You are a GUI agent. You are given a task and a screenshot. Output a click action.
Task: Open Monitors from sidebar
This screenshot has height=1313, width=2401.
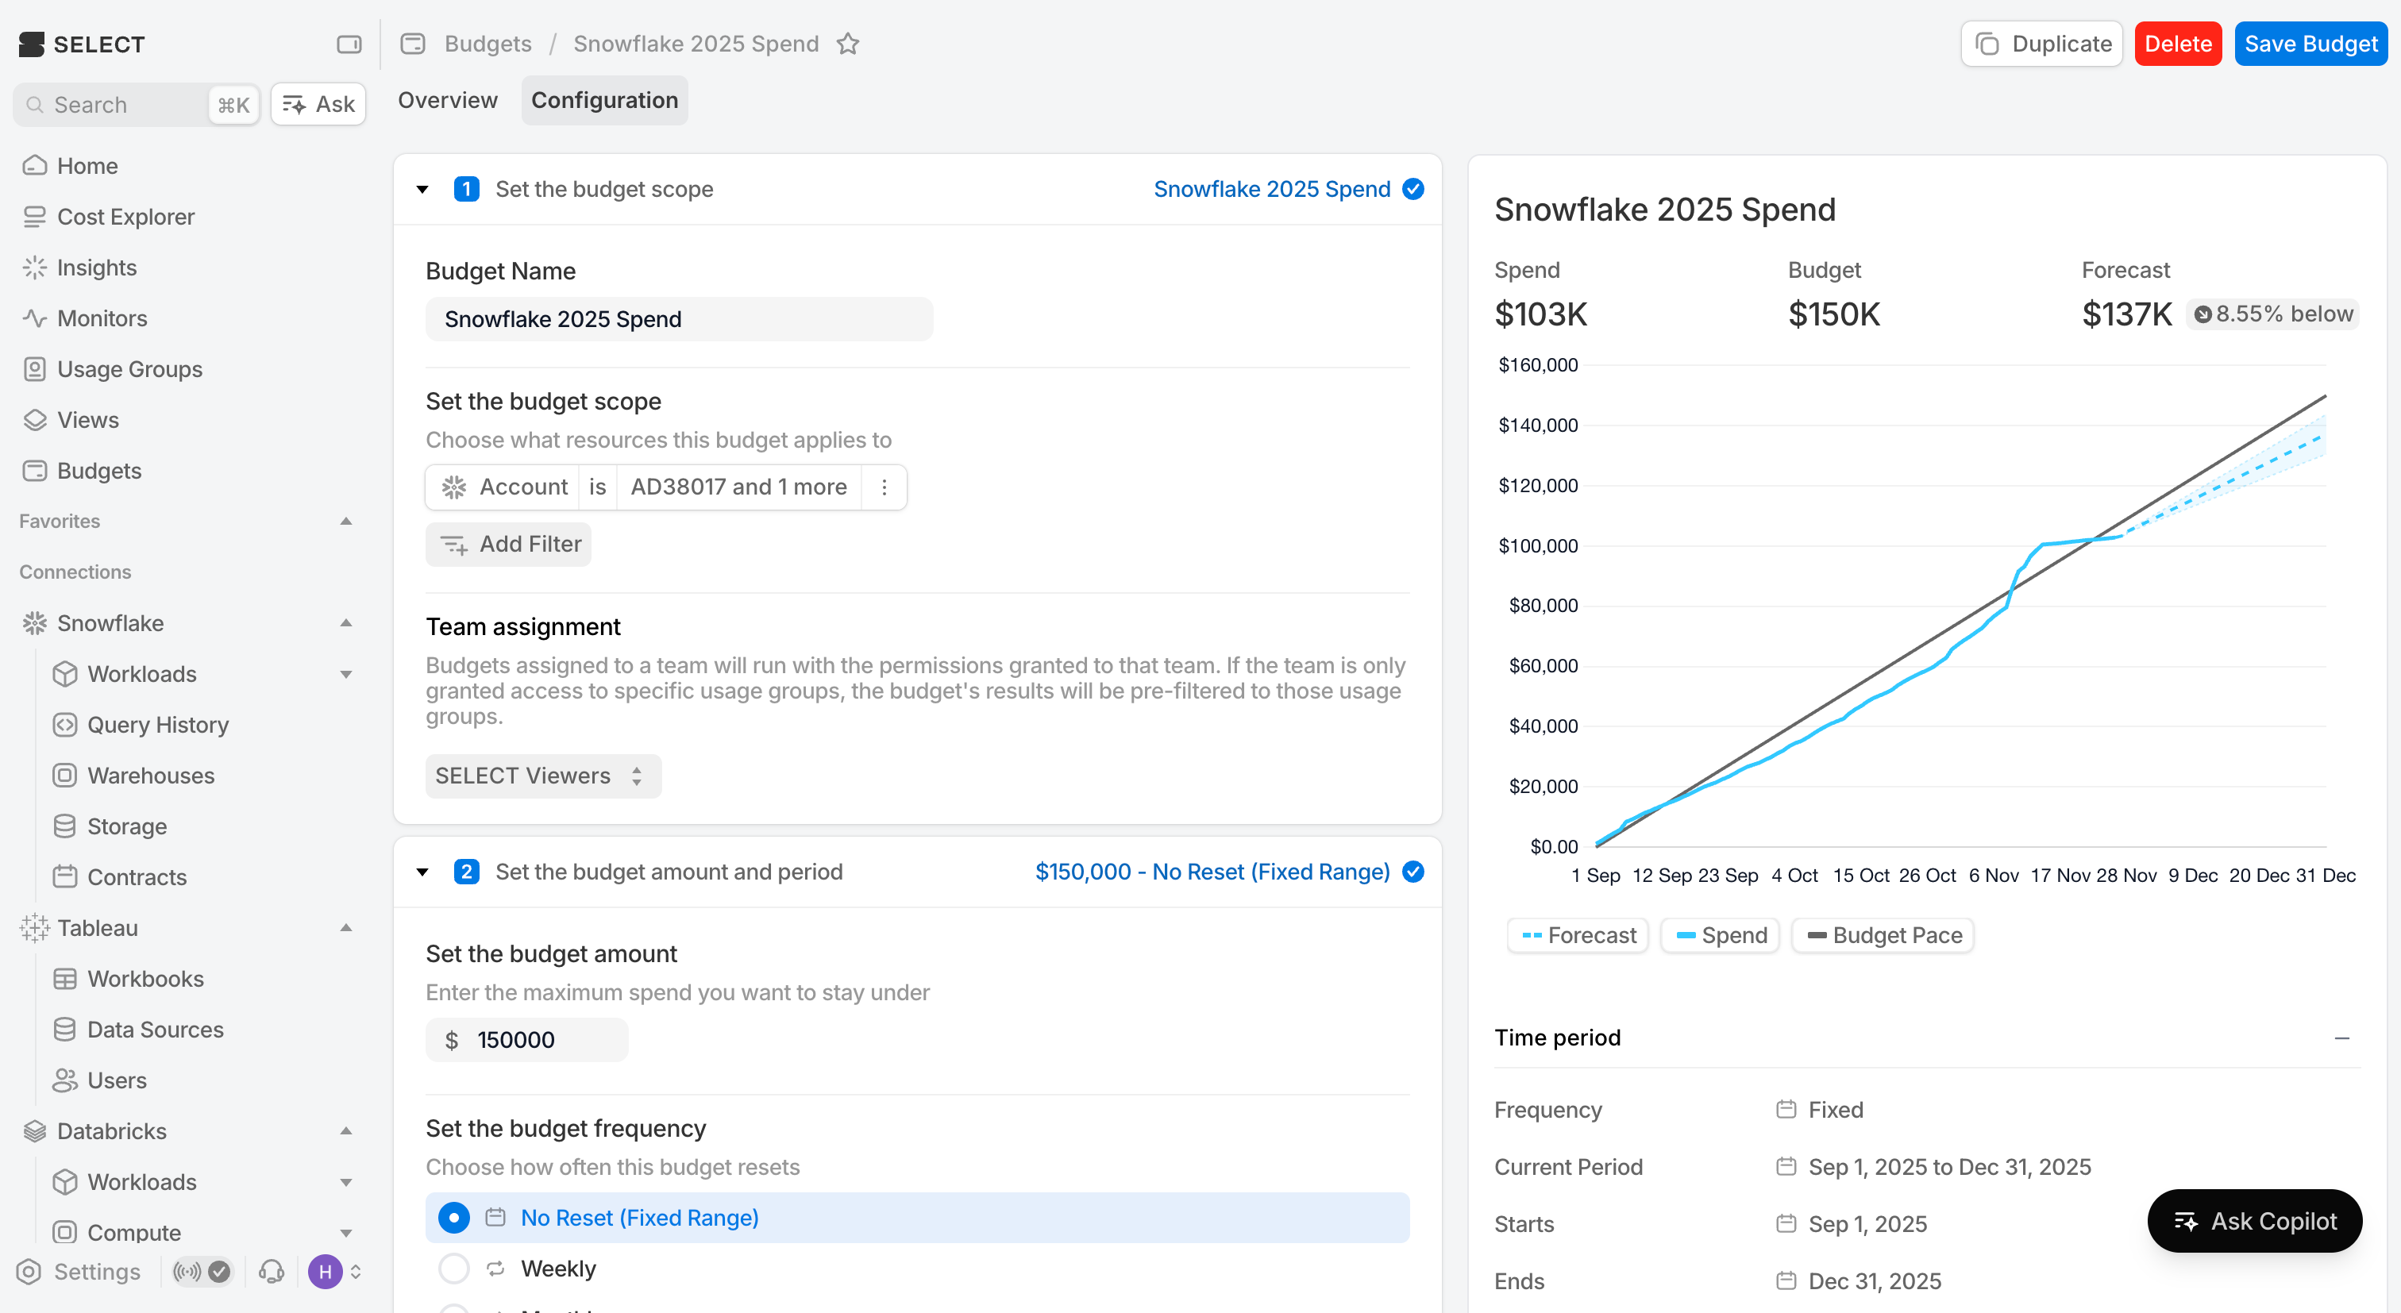[102, 318]
